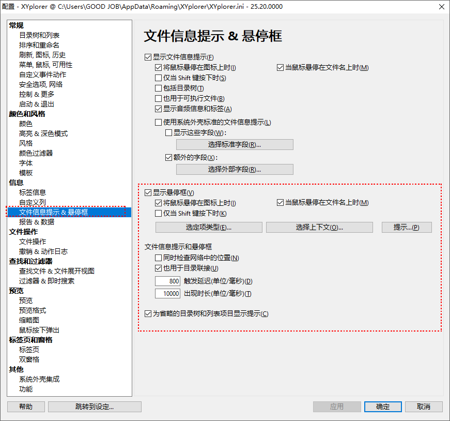Toggle 显示文件信息提示 checkbox
The image size is (450, 421).
148,57
